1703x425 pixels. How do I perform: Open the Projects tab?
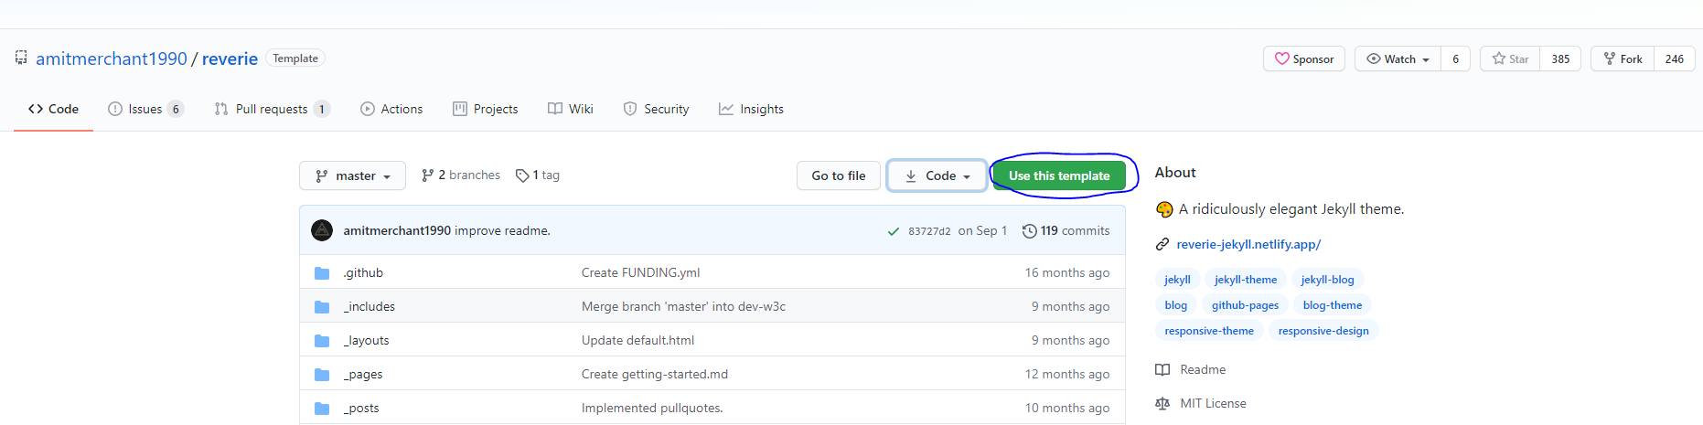(x=485, y=109)
